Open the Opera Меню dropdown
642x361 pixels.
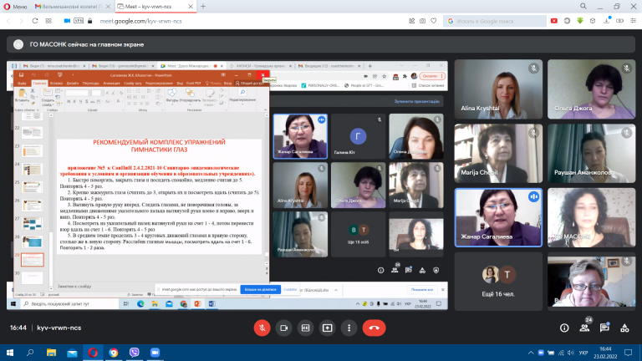(x=15, y=7)
